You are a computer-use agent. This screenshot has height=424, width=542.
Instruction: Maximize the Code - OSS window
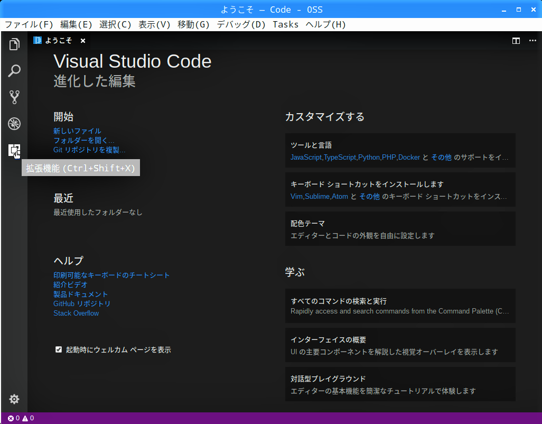click(x=519, y=10)
